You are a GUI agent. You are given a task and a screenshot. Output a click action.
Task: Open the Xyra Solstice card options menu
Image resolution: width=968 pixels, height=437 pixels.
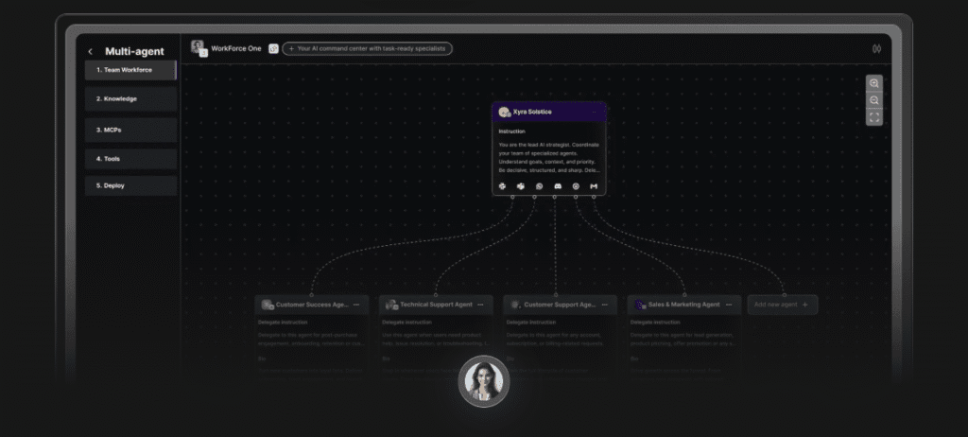[x=593, y=112]
